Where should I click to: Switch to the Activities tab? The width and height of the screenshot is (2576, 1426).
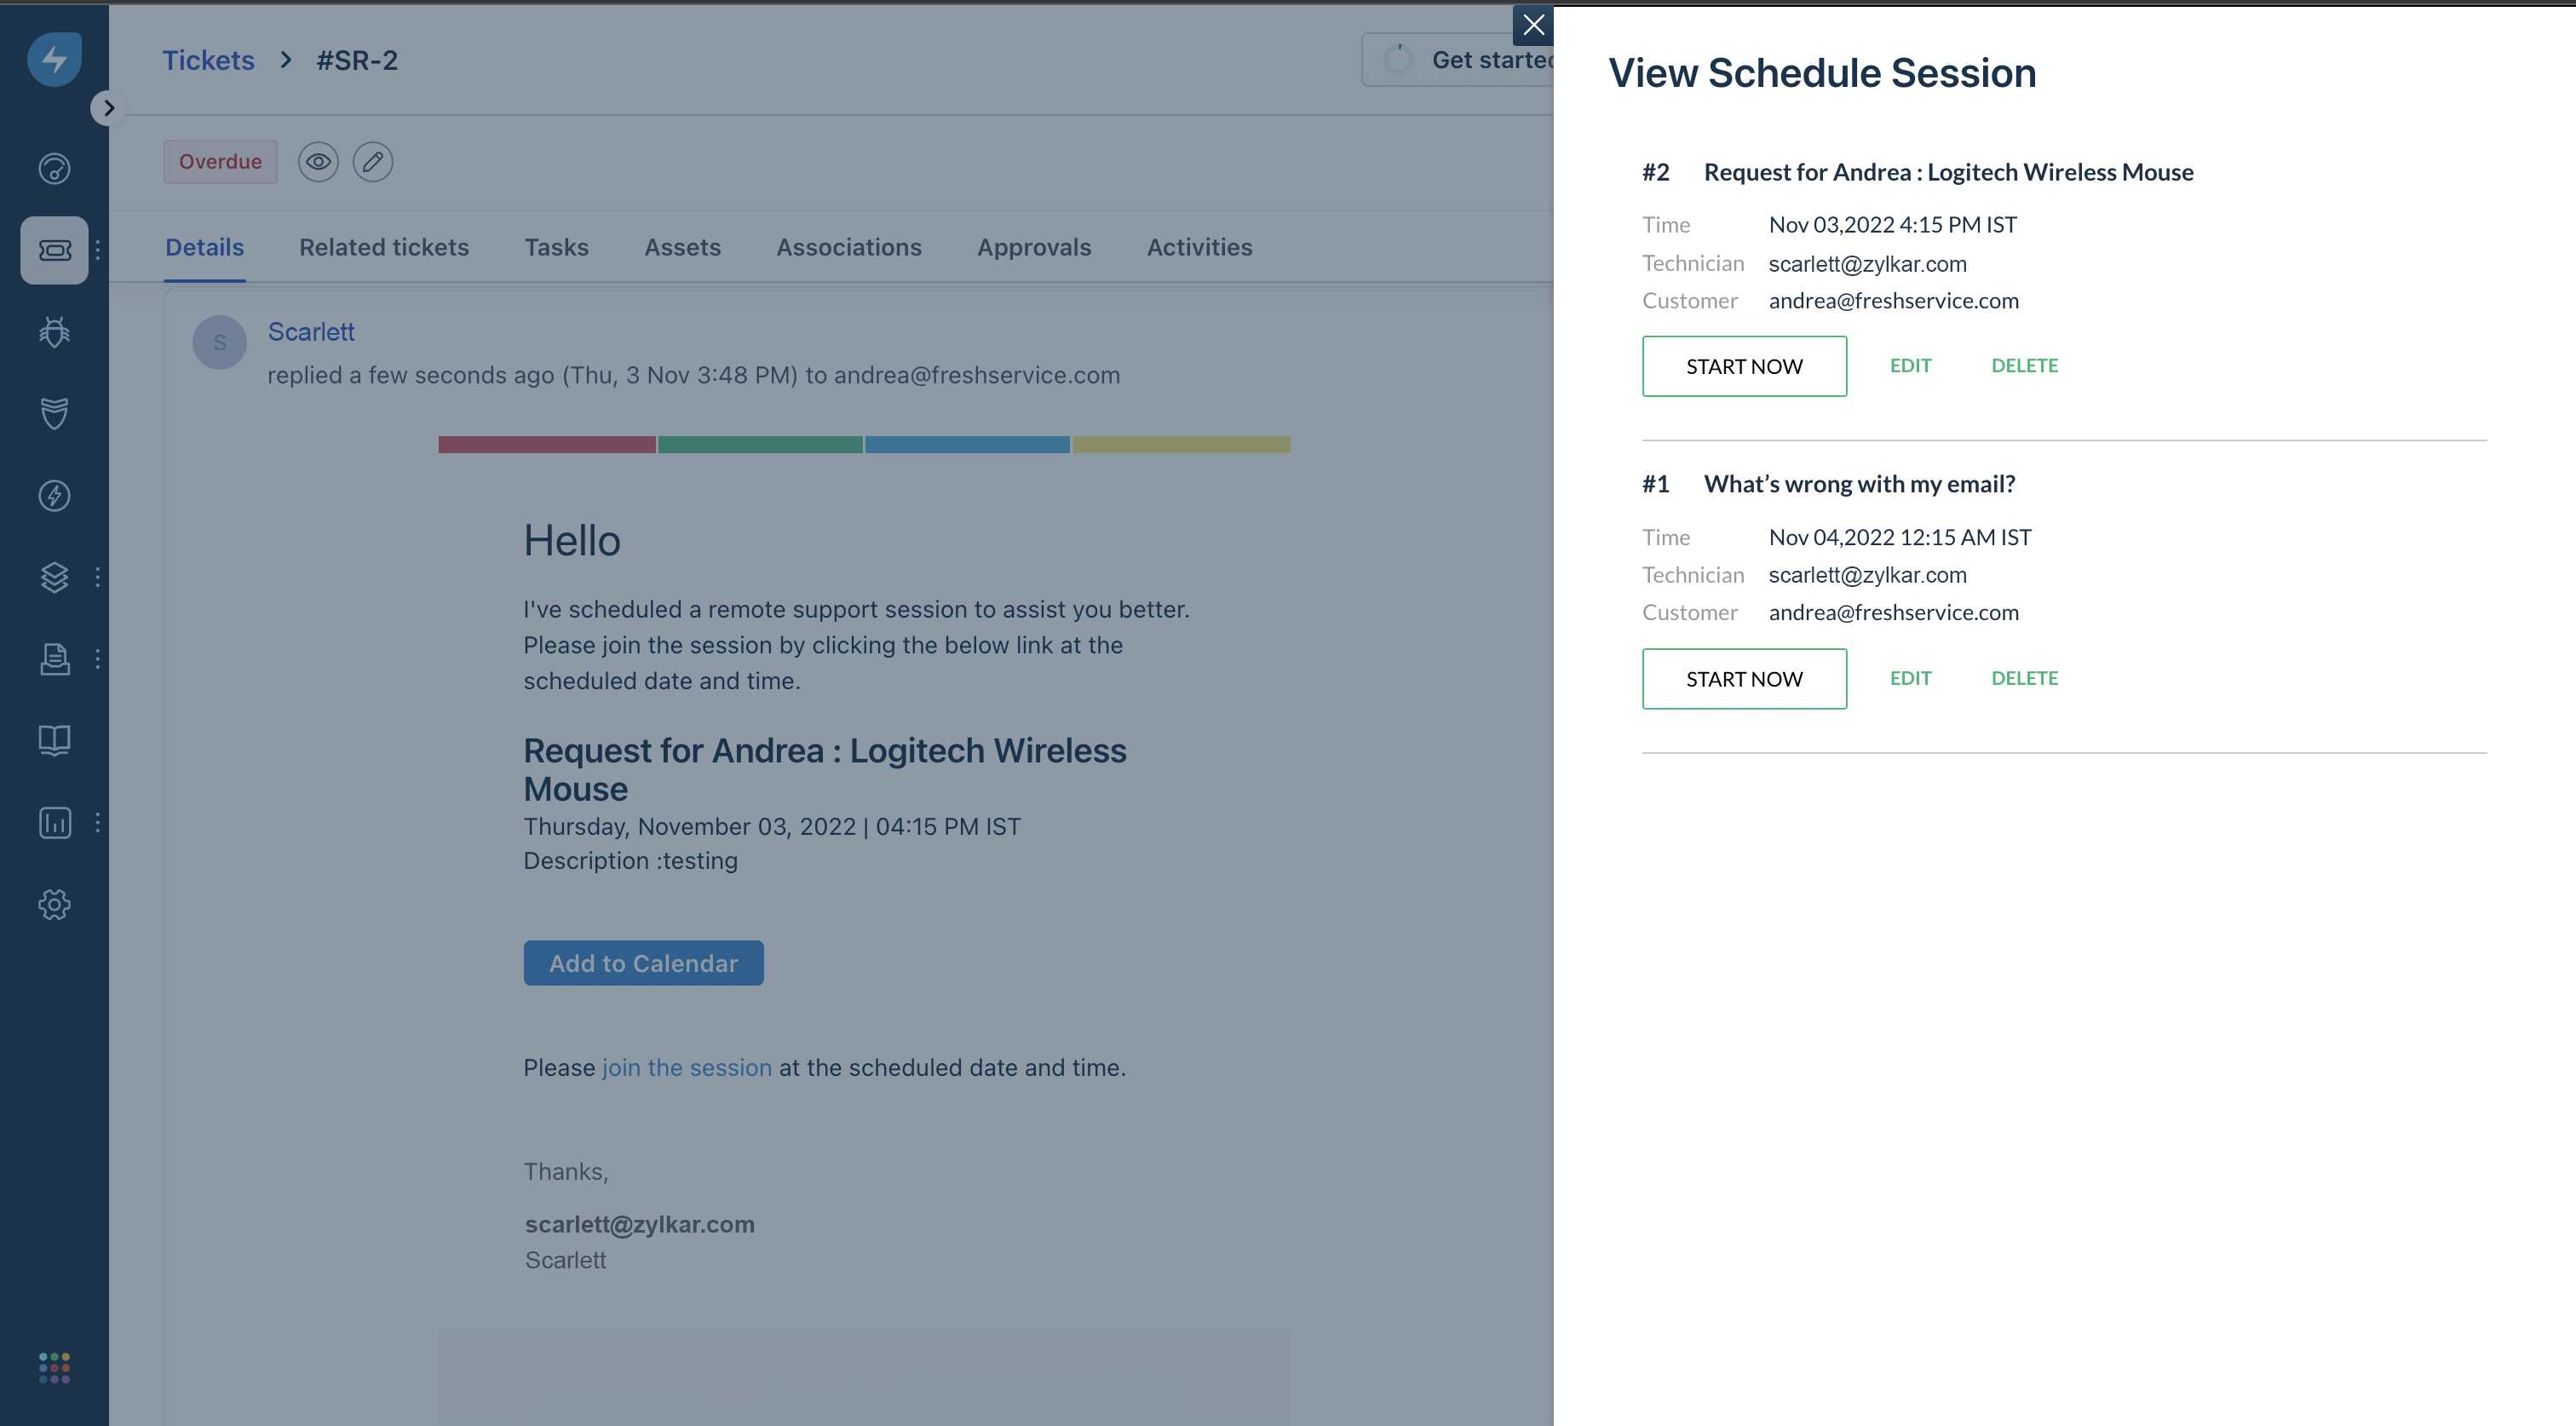click(x=1199, y=247)
